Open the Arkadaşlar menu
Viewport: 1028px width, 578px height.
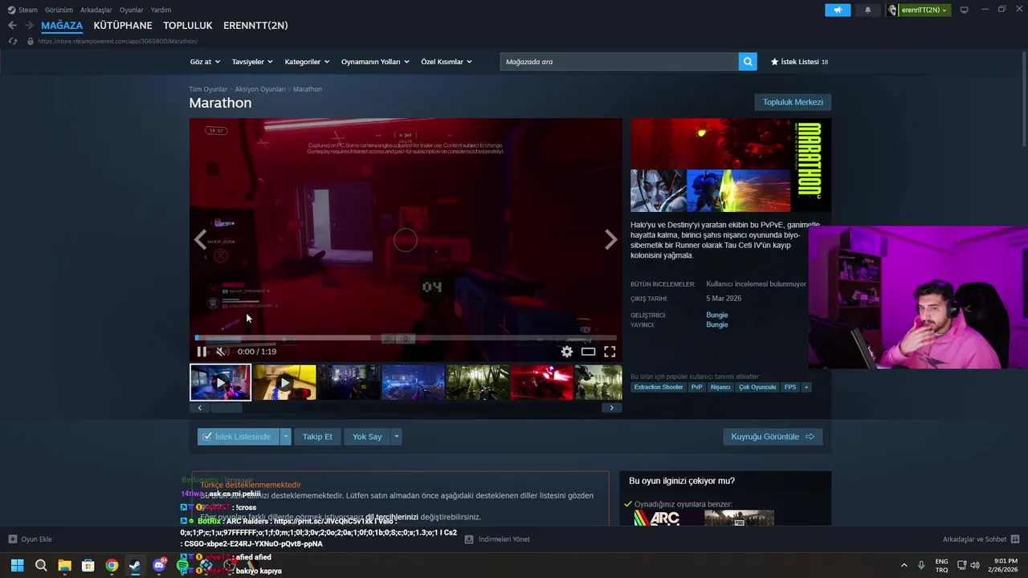(x=96, y=10)
